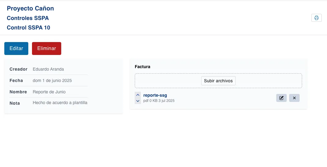This screenshot has height=167, width=327.
Task: Go to Proyecto Cañon breadcrumb
Action: pyautogui.click(x=30, y=8)
